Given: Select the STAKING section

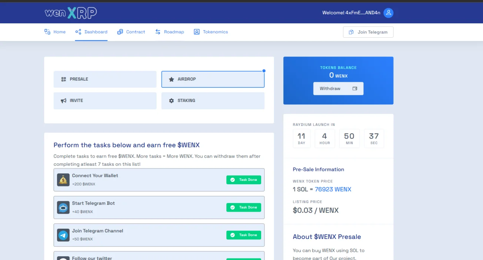Looking at the screenshot, I should [213, 101].
